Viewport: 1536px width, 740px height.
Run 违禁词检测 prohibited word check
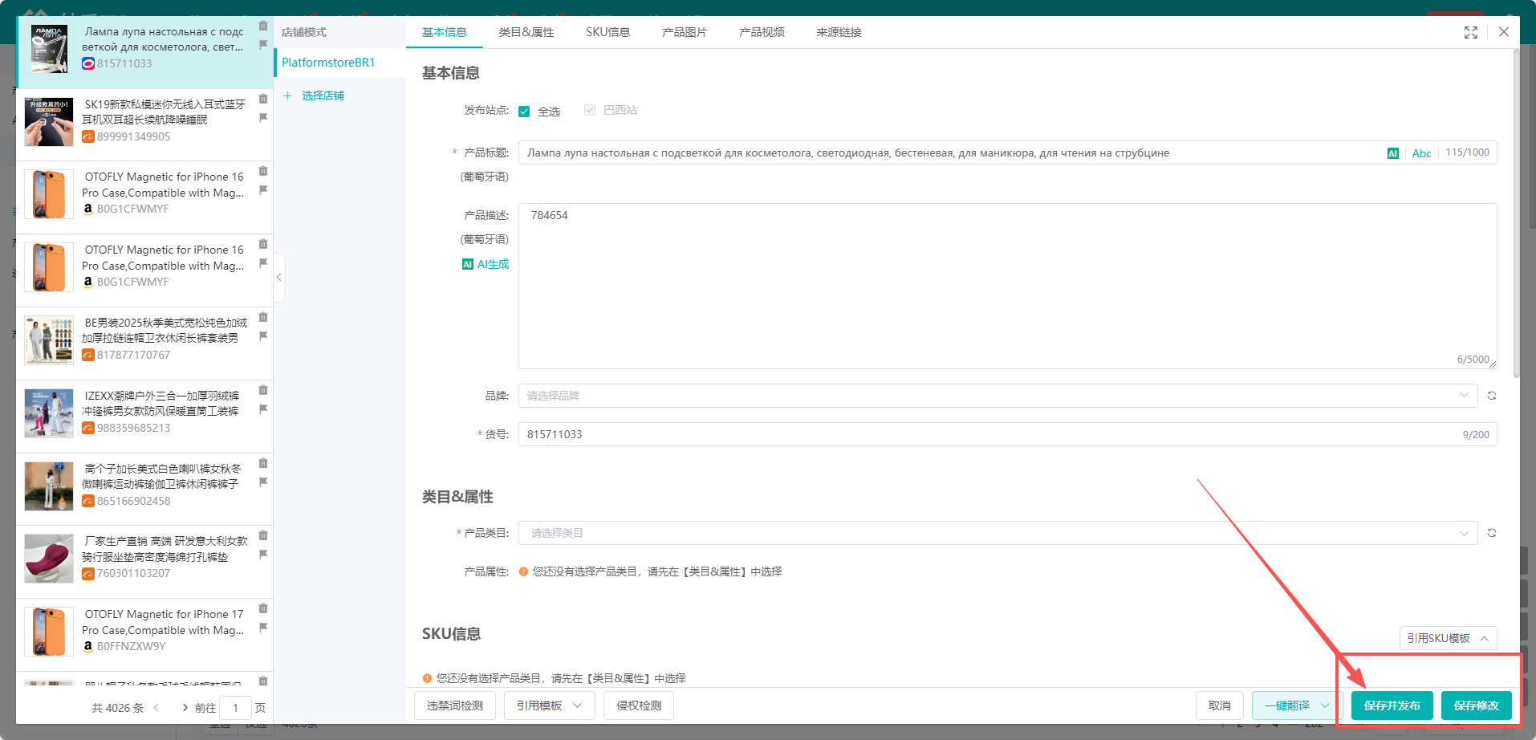[x=454, y=705]
